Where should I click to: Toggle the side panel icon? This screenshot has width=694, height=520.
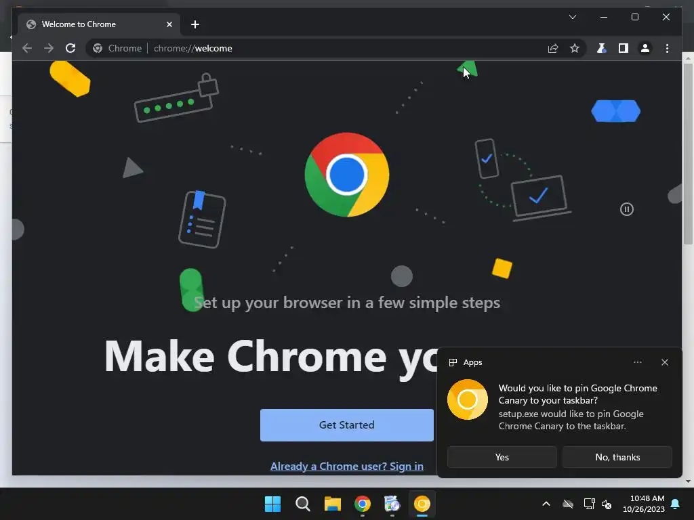coord(624,48)
